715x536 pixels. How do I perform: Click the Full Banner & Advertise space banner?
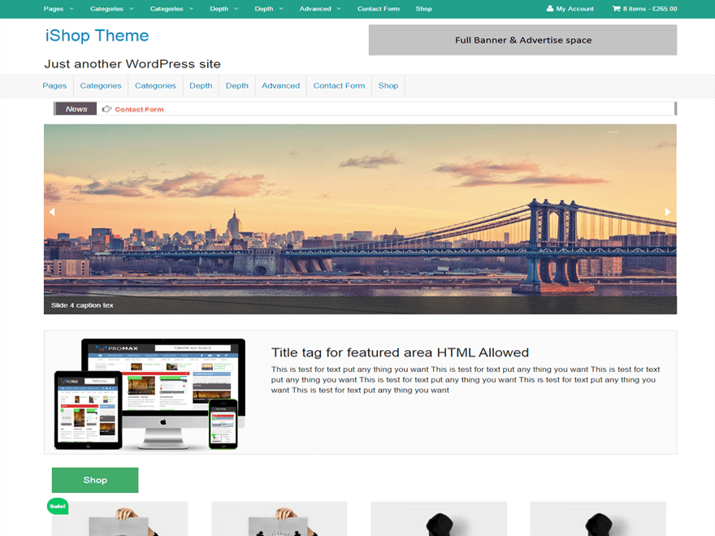pyautogui.click(x=522, y=40)
